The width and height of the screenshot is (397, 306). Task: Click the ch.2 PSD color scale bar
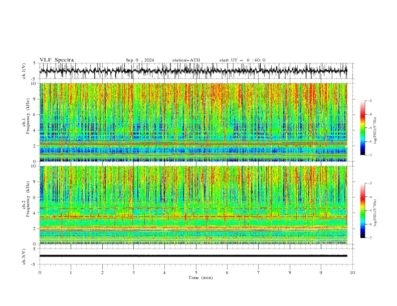coord(362,210)
